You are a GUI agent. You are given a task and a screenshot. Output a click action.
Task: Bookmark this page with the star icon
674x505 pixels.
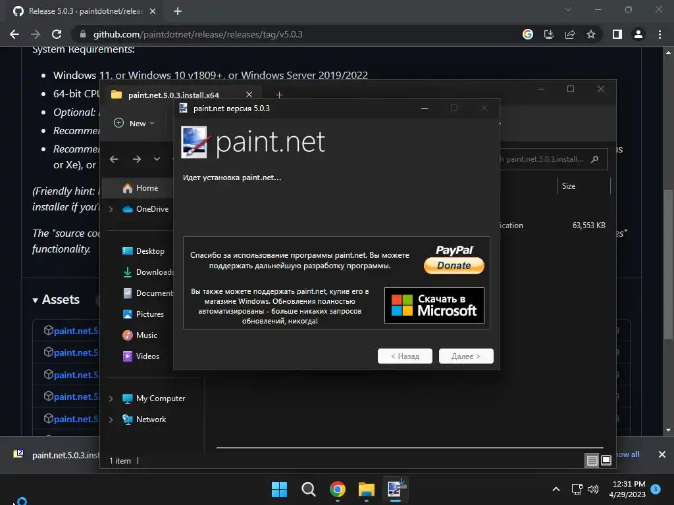tap(591, 34)
